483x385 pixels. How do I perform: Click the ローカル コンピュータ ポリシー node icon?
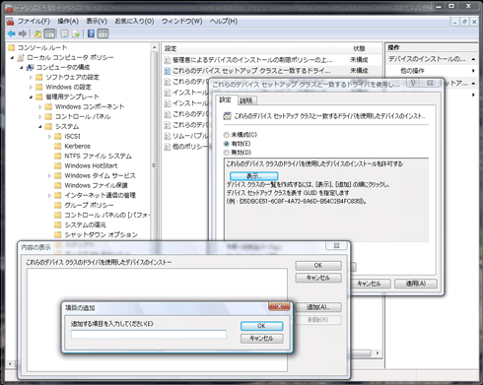click(x=21, y=57)
